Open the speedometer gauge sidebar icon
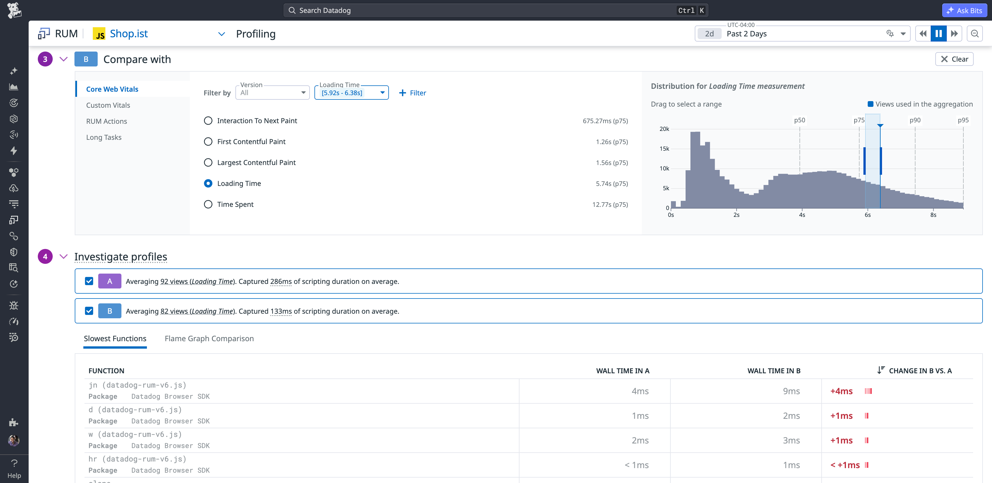This screenshot has width=992, height=483. point(14,321)
